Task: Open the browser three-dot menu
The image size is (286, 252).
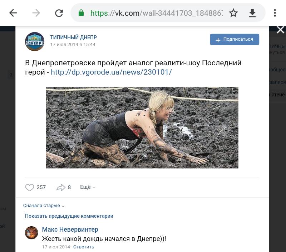Action: [275, 13]
